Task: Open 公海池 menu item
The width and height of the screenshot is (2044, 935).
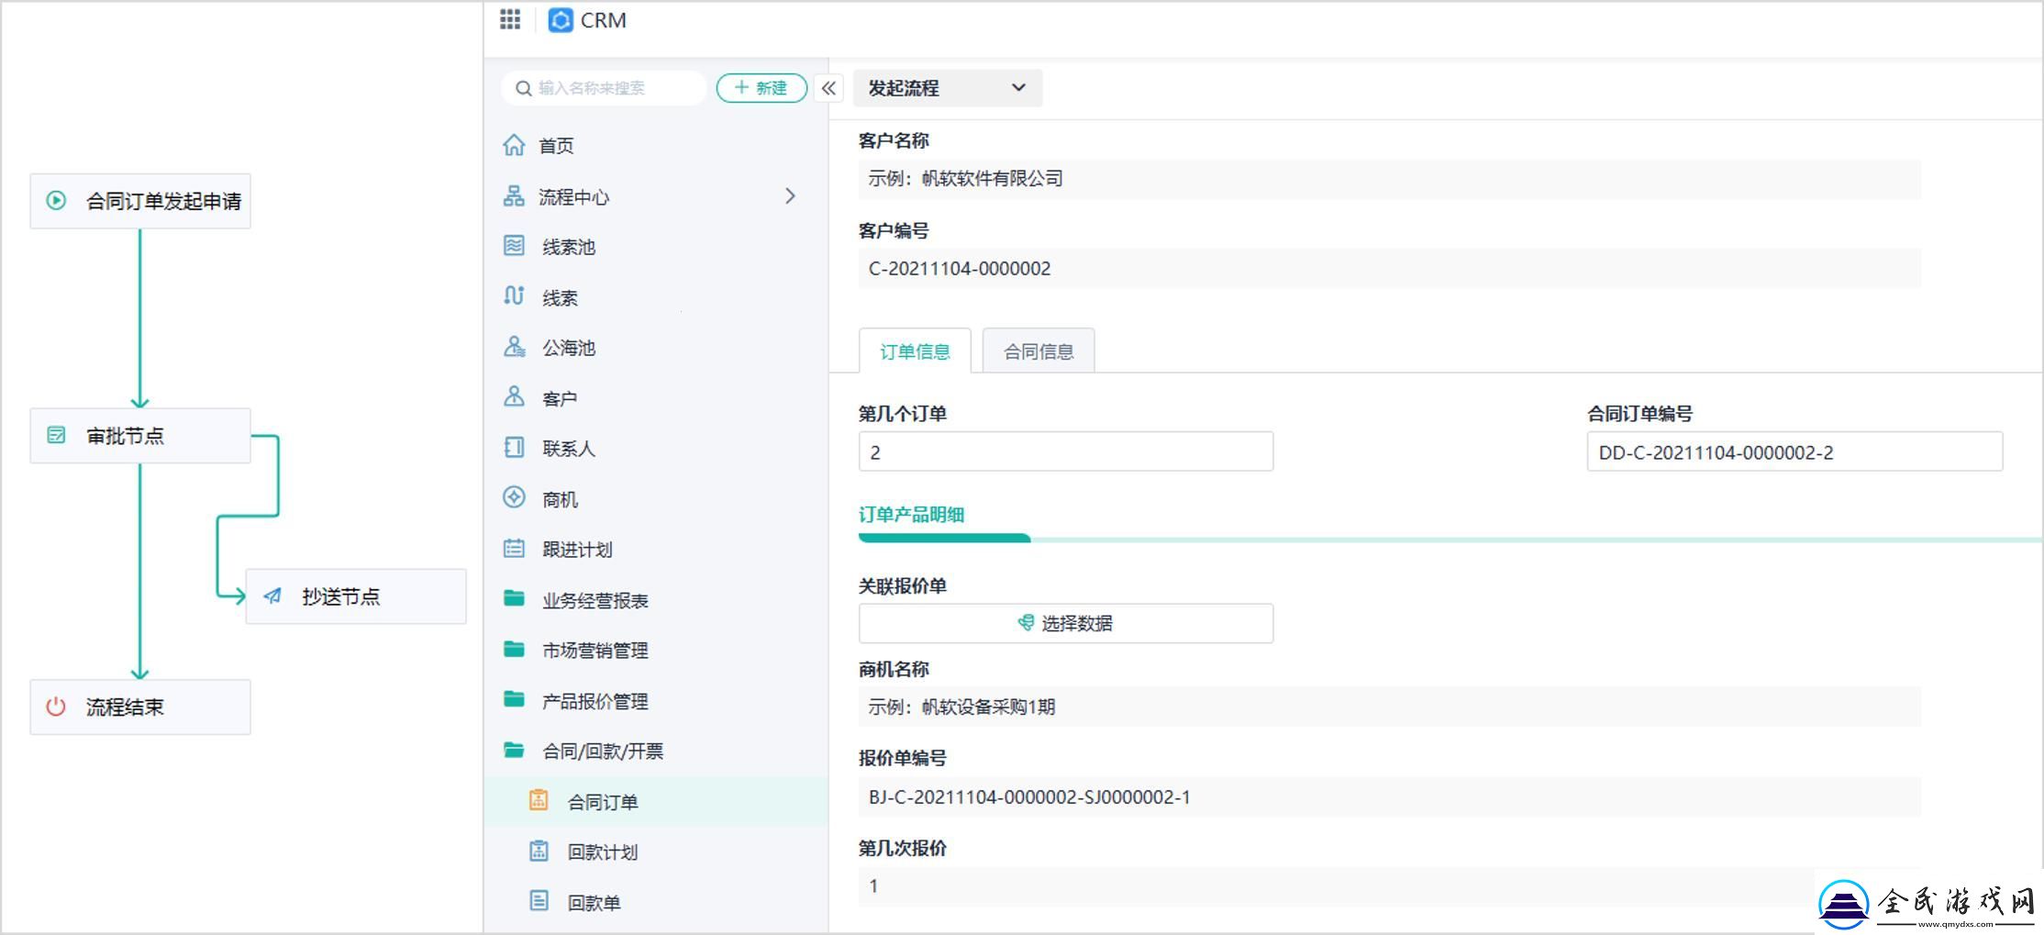Action: point(656,347)
